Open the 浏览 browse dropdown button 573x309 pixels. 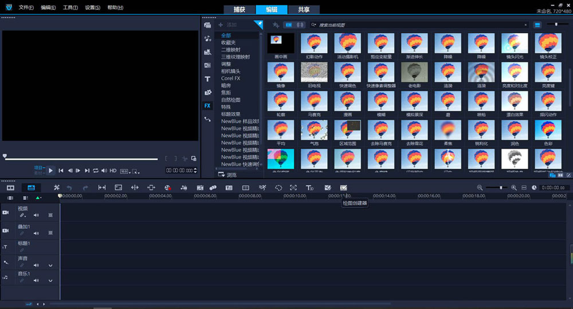[x=227, y=175]
